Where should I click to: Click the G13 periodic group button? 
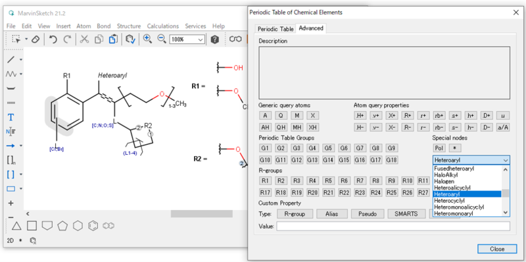pyautogui.click(x=312, y=160)
